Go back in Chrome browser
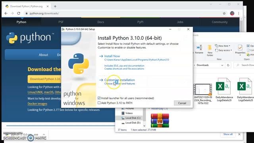The image size is (254, 143). pos(6,13)
